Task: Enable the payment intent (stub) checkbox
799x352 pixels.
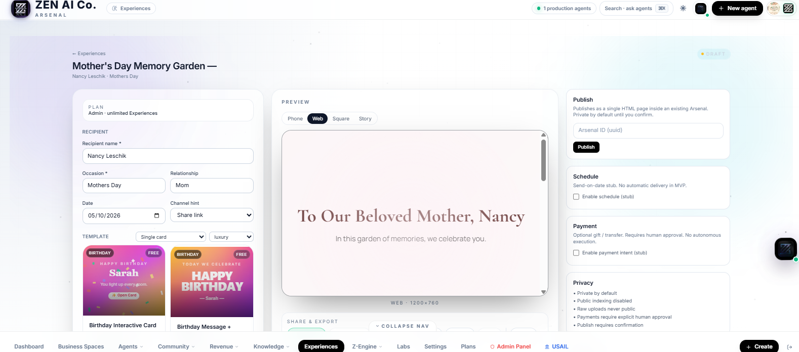Action: click(x=576, y=253)
